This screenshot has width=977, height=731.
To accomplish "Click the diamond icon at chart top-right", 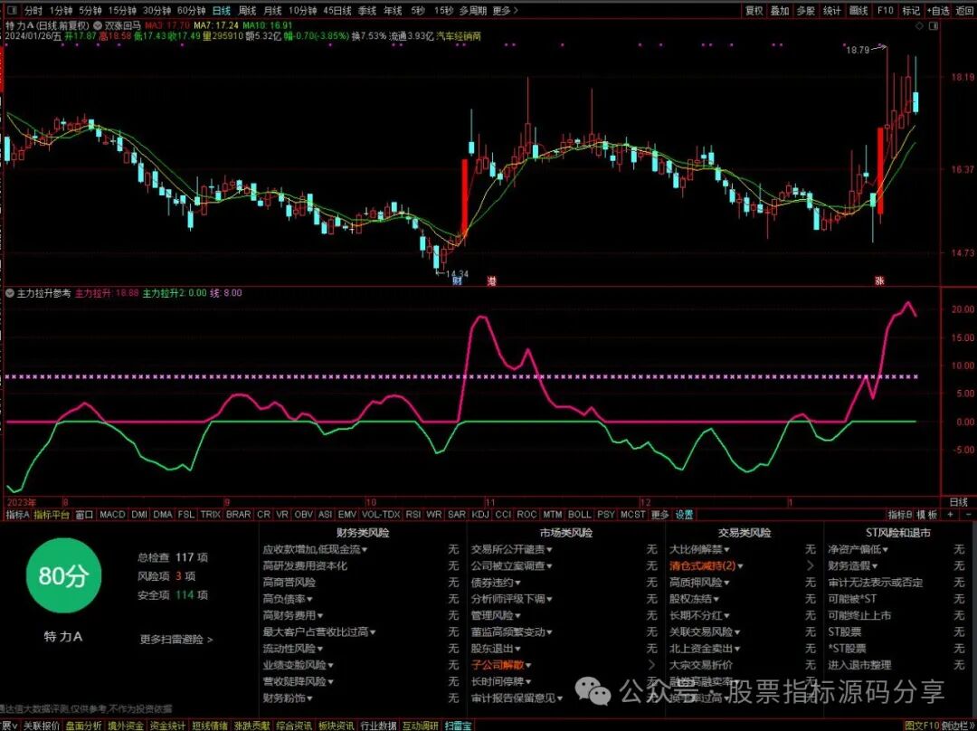I will [x=919, y=26].
